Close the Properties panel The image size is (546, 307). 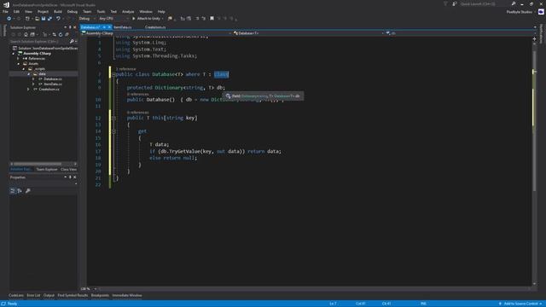click(x=74, y=177)
